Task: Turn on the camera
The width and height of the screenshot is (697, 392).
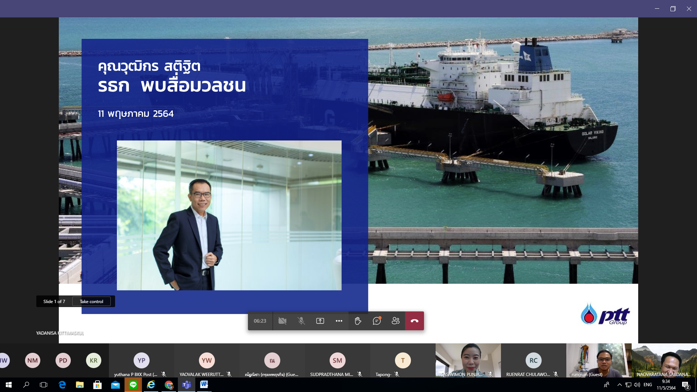Action: click(x=282, y=321)
